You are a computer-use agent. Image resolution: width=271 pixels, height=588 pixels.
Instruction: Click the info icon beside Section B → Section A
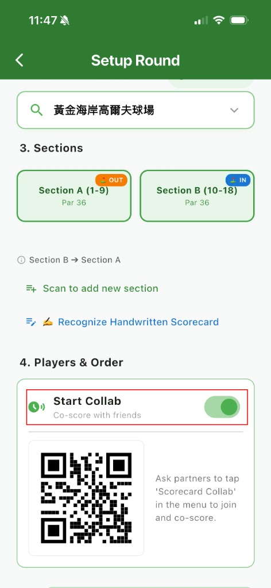[21, 260]
